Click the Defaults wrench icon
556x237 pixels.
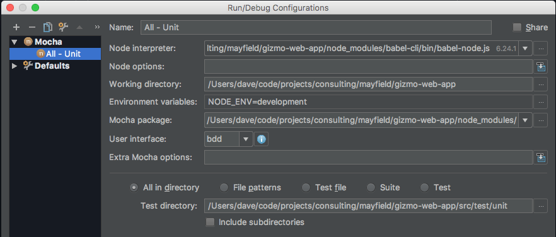28,66
